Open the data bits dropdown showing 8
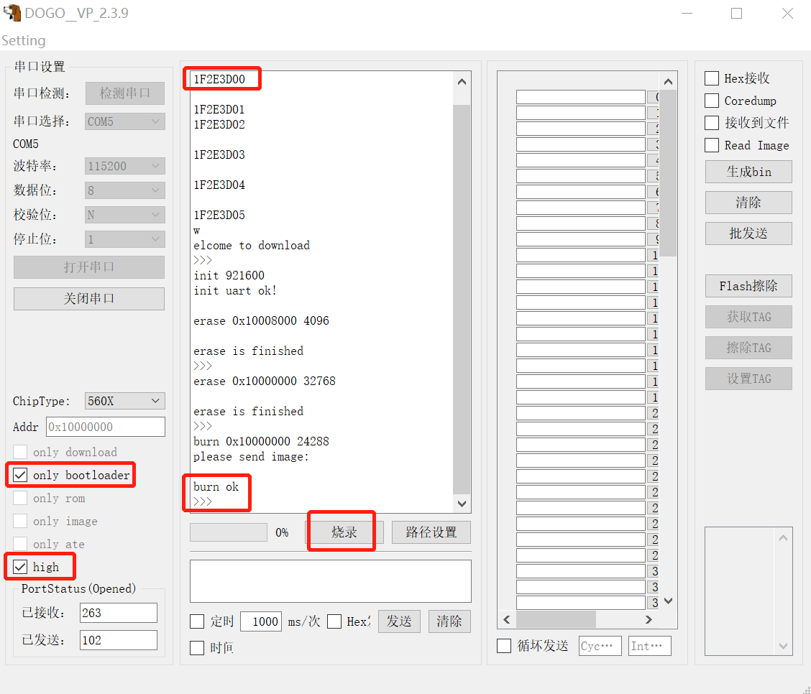Image resolution: width=811 pixels, height=694 pixels. (124, 190)
